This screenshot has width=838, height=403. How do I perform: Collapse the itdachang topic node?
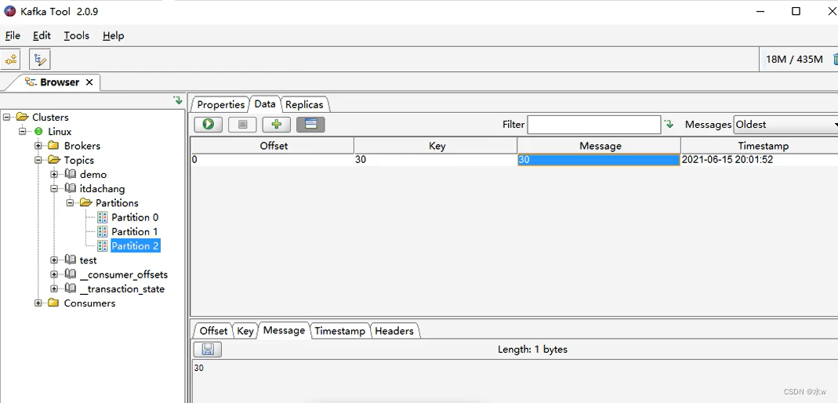pos(55,189)
